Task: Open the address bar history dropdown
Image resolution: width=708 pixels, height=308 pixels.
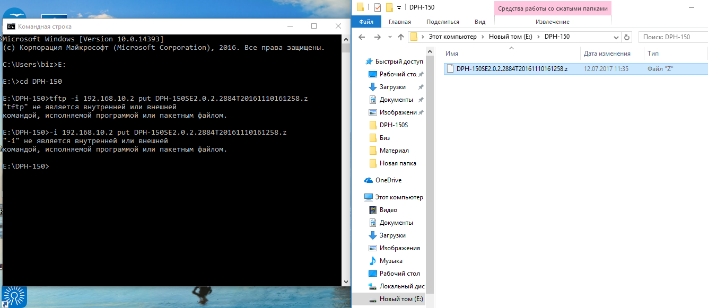Action: [x=615, y=37]
